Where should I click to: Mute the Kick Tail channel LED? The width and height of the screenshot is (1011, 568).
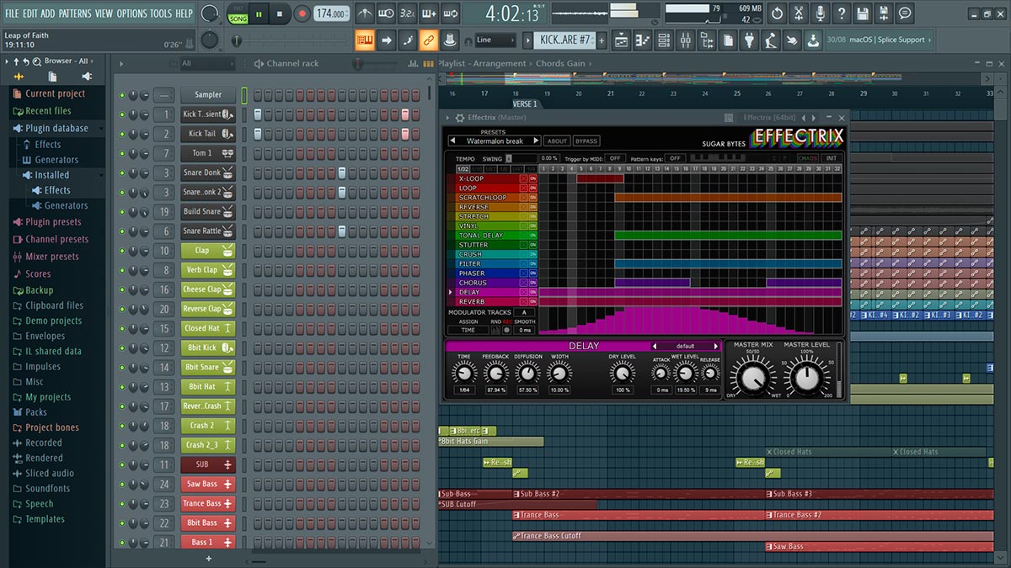[122, 134]
